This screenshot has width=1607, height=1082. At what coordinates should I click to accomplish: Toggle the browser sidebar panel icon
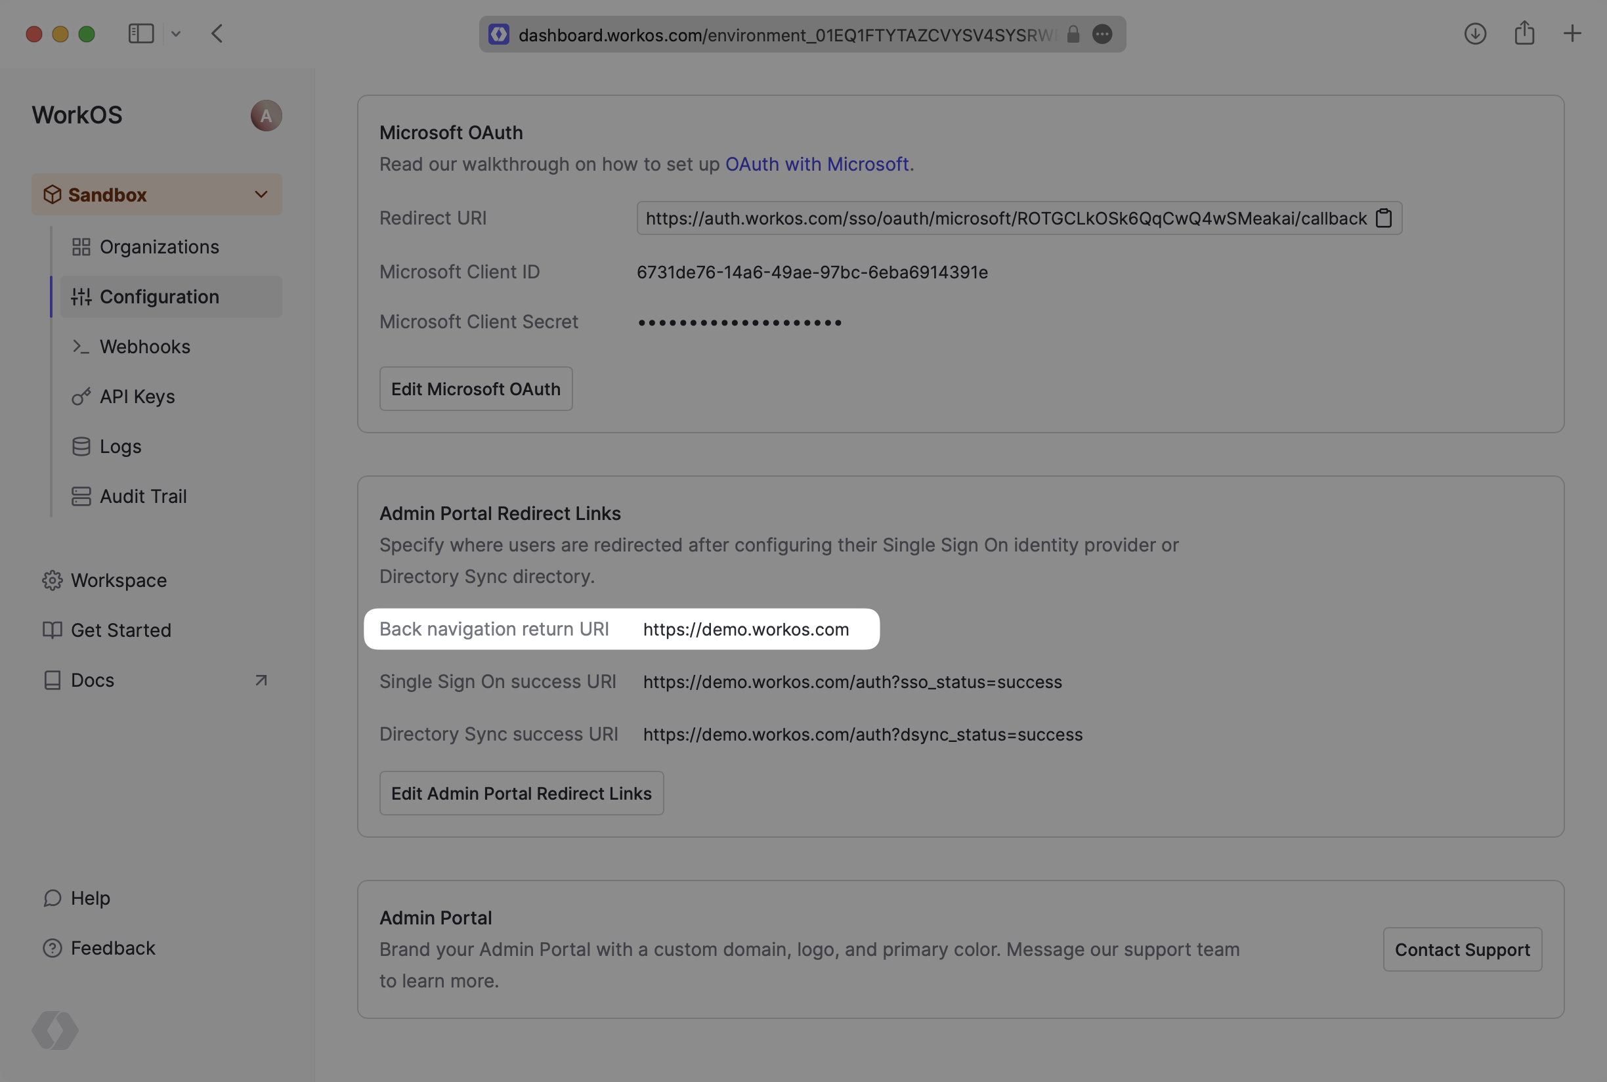tap(140, 34)
